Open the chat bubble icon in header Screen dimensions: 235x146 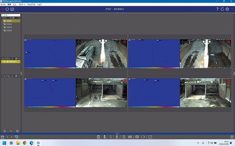tap(7, 9)
